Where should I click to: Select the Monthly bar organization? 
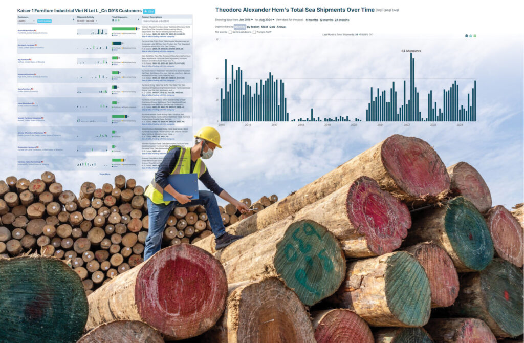coord(239,27)
